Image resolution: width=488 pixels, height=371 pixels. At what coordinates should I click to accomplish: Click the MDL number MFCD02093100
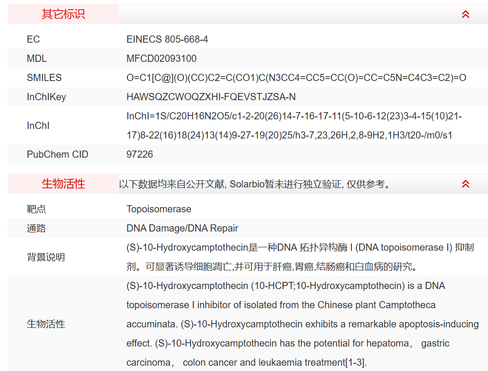coord(161,58)
